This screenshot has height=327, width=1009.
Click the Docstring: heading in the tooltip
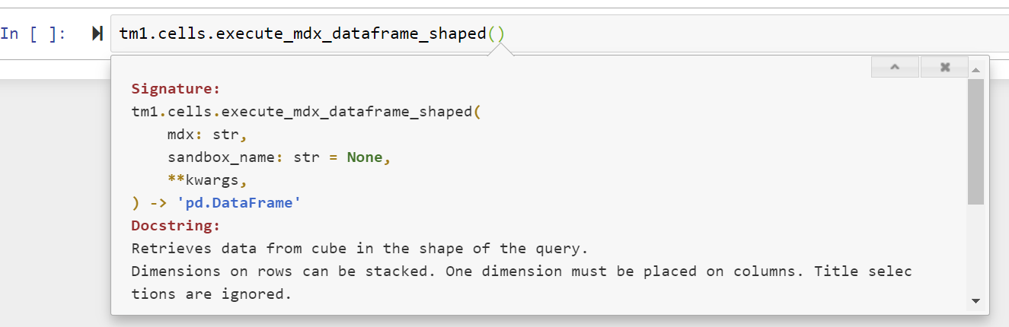point(175,226)
